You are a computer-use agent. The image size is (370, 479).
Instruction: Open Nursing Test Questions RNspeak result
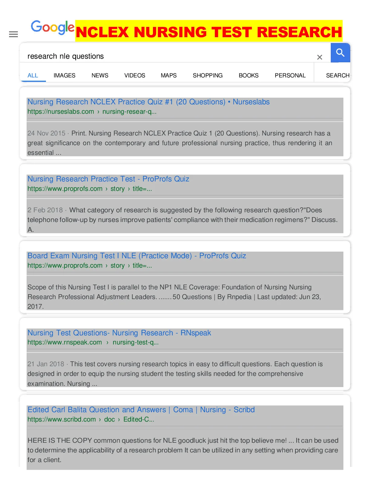[119, 333]
